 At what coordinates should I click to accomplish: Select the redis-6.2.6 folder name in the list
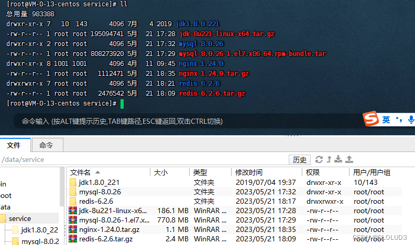click(96, 202)
